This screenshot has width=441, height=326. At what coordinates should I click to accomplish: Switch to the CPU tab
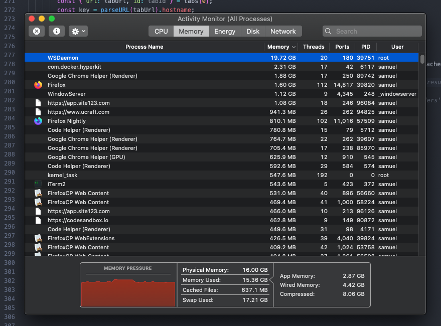pos(161,31)
